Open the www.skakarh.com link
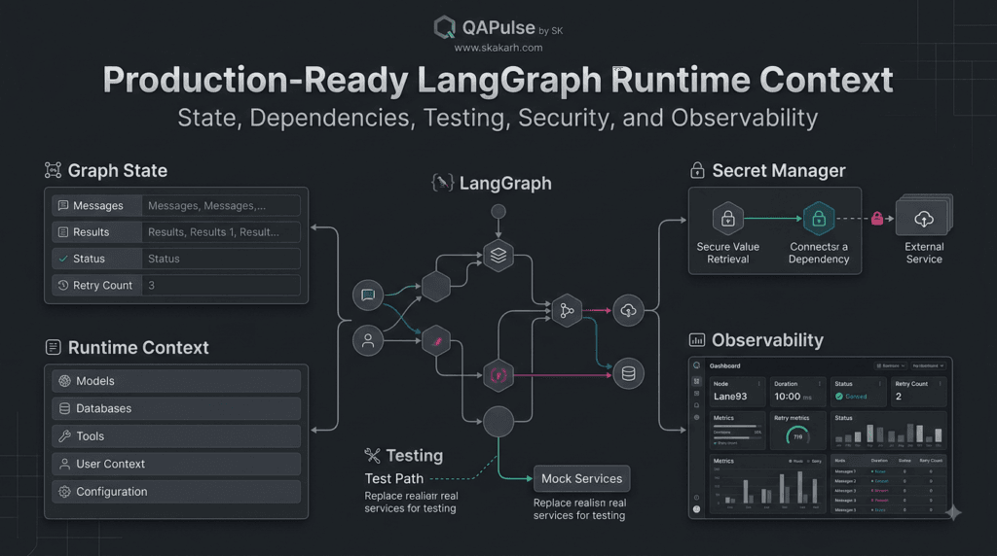The width and height of the screenshot is (997, 556). pos(498,48)
